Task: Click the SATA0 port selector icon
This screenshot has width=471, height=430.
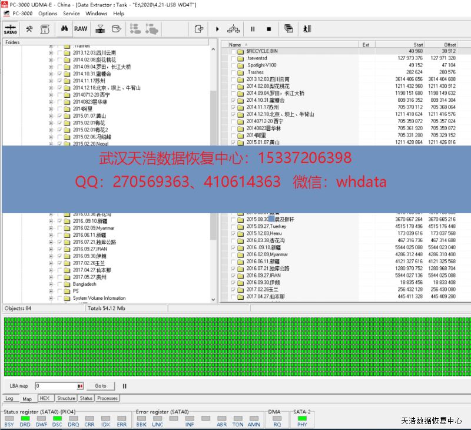Action: point(10,29)
